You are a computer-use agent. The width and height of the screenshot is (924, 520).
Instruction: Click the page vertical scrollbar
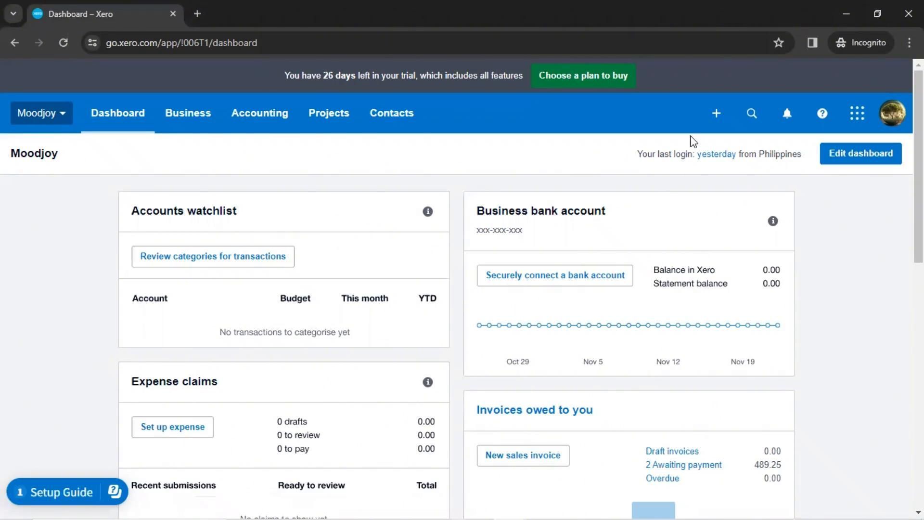pos(918,166)
